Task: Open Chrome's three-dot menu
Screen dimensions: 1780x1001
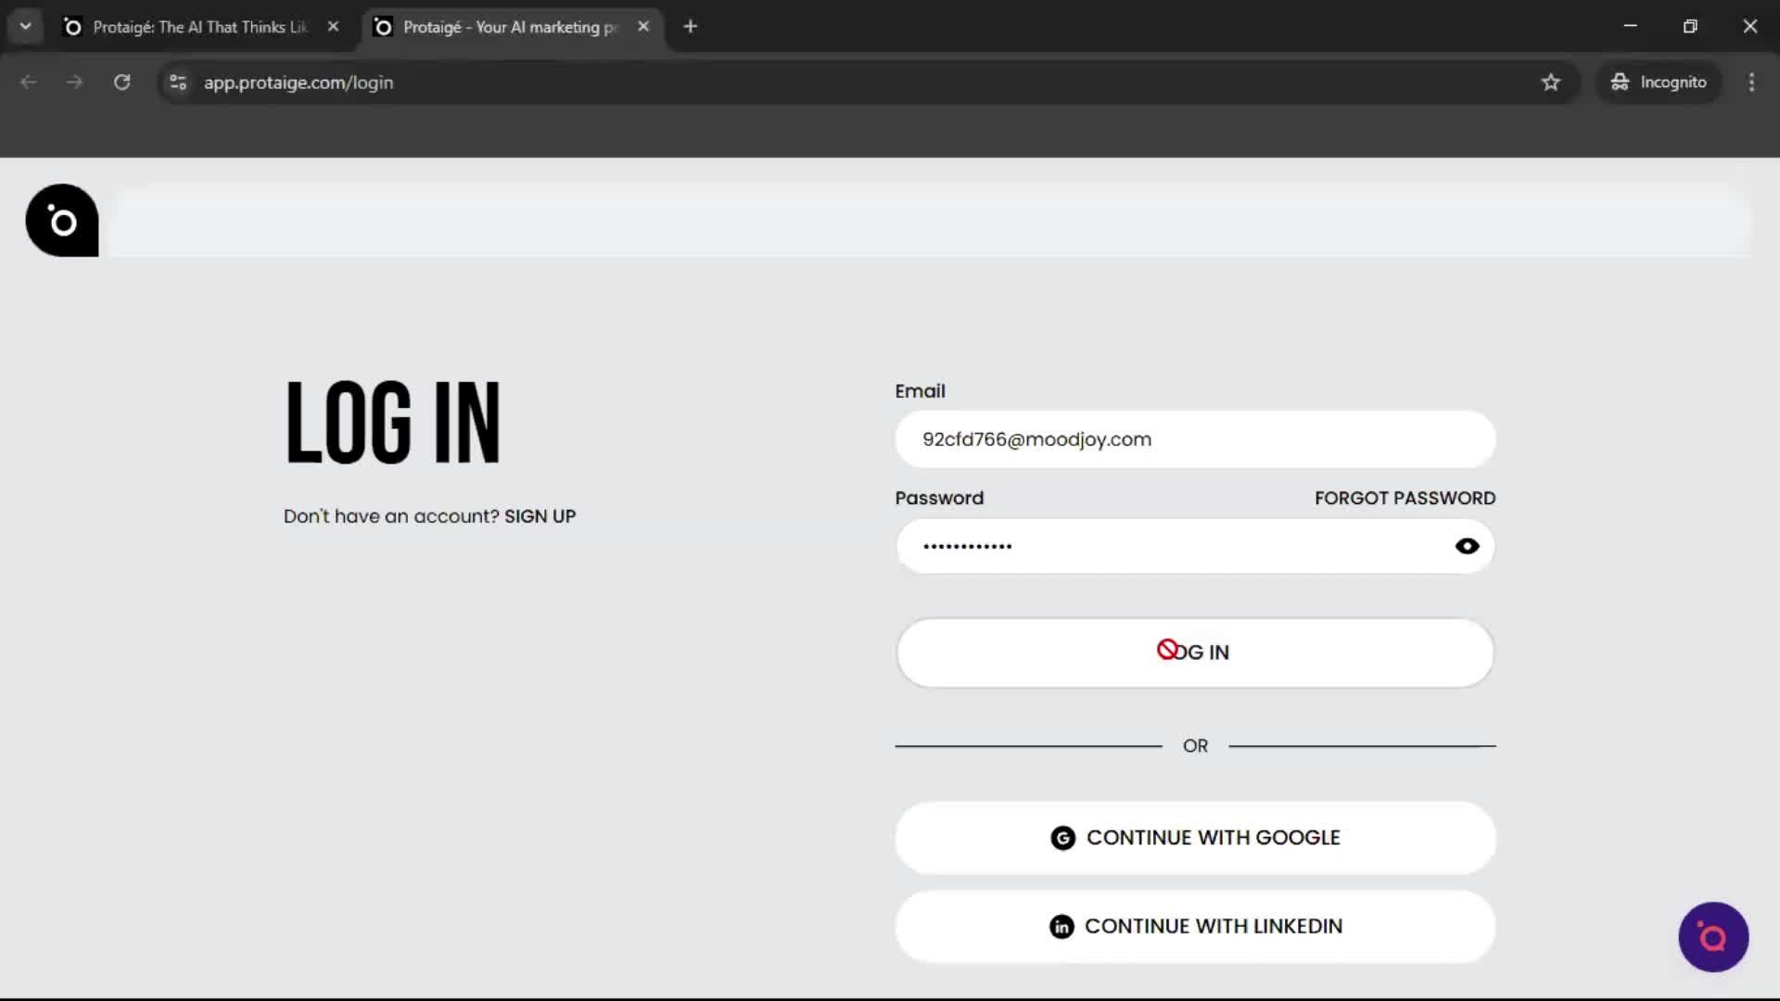Action: (x=1751, y=82)
